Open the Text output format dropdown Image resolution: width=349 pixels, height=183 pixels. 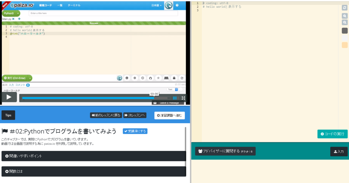tap(172, 89)
